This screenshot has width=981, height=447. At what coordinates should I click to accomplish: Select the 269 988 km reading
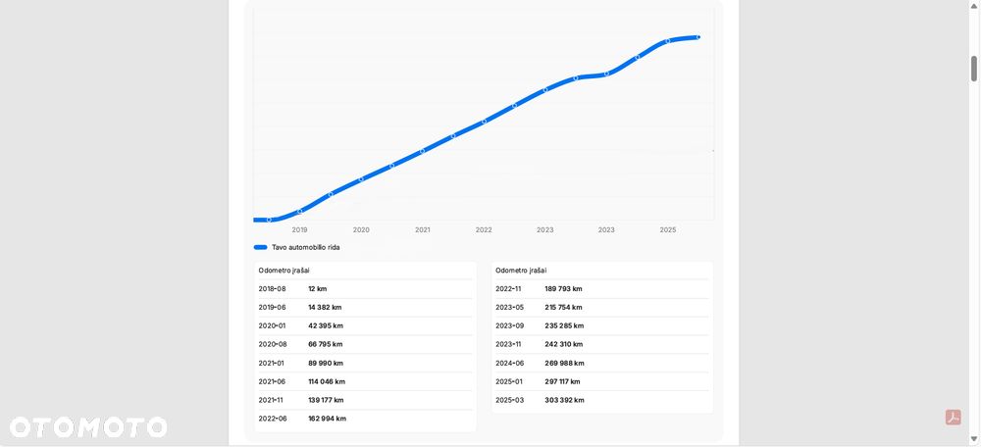(x=564, y=364)
